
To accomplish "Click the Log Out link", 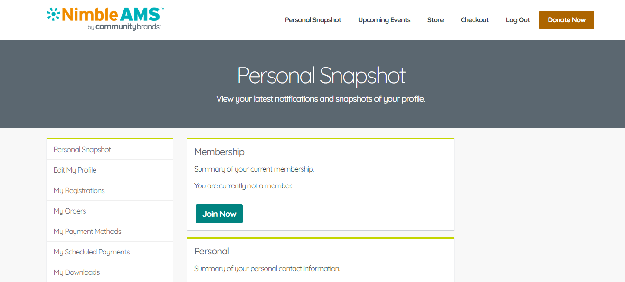I will point(518,20).
